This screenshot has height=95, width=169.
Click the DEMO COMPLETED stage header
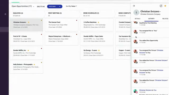pos(124,13)
